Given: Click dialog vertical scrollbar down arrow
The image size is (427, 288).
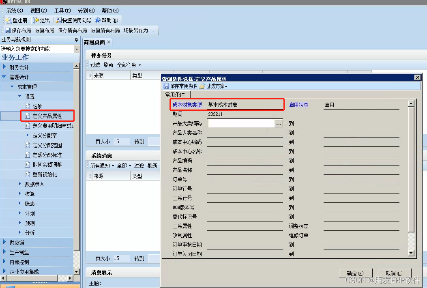Looking at the screenshot, I should pyautogui.click(x=411, y=253).
